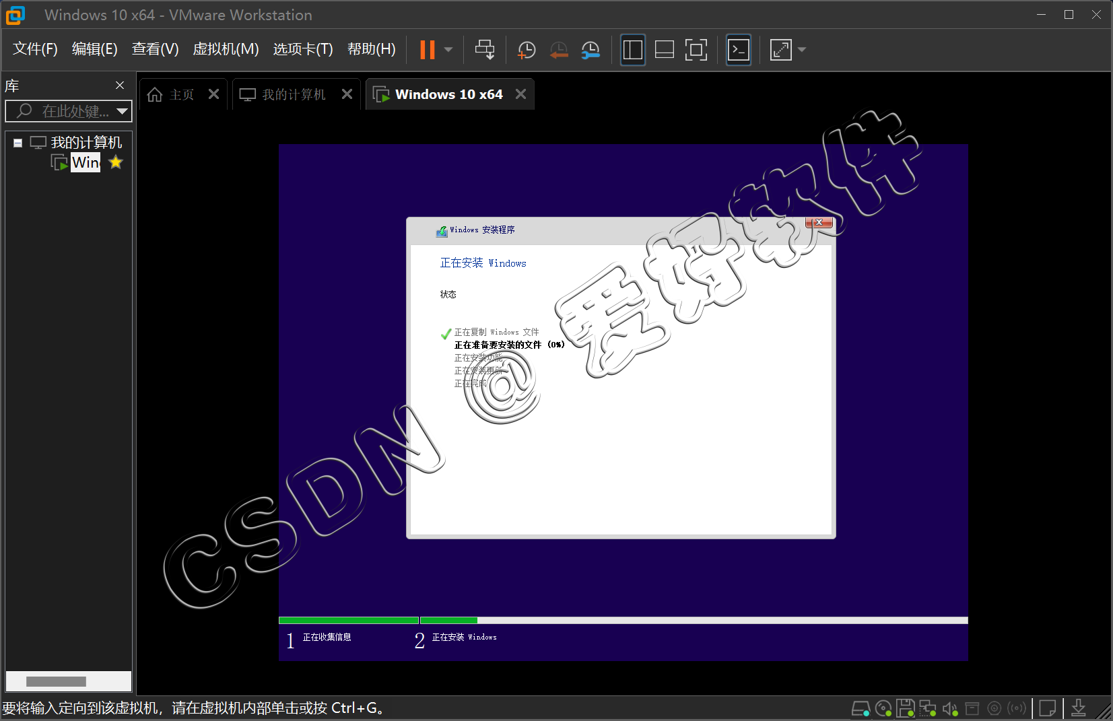Image resolution: width=1113 pixels, height=721 pixels.
Task: Expand the power options dropdown arrow
Action: tap(448, 50)
